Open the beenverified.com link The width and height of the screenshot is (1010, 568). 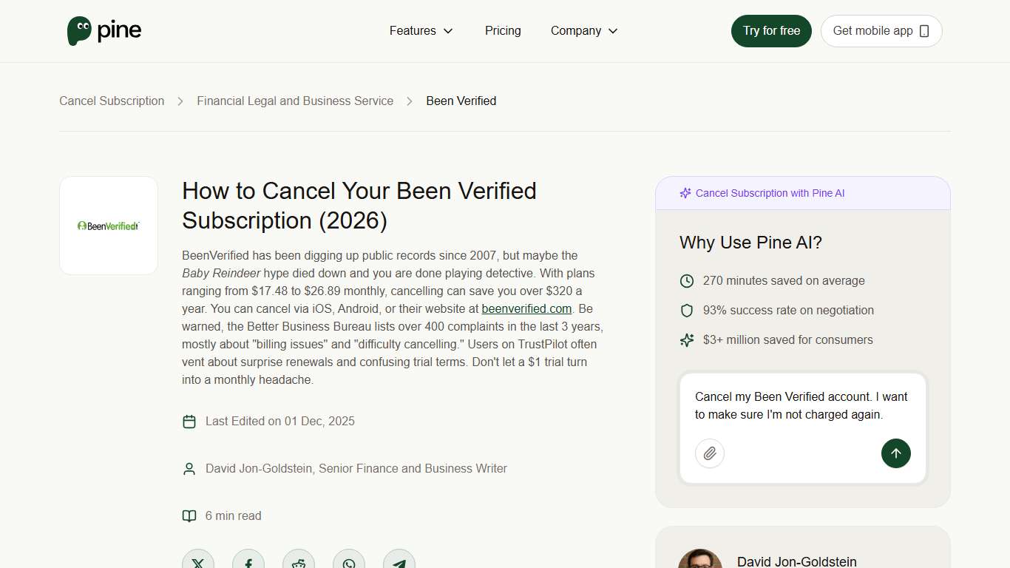[x=526, y=308]
